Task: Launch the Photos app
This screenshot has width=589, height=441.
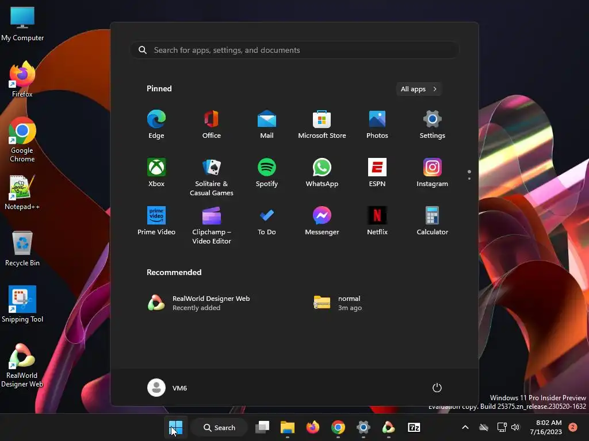Action: click(377, 125)
